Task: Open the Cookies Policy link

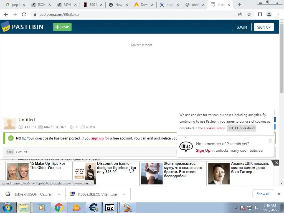Action: [214, 128]
